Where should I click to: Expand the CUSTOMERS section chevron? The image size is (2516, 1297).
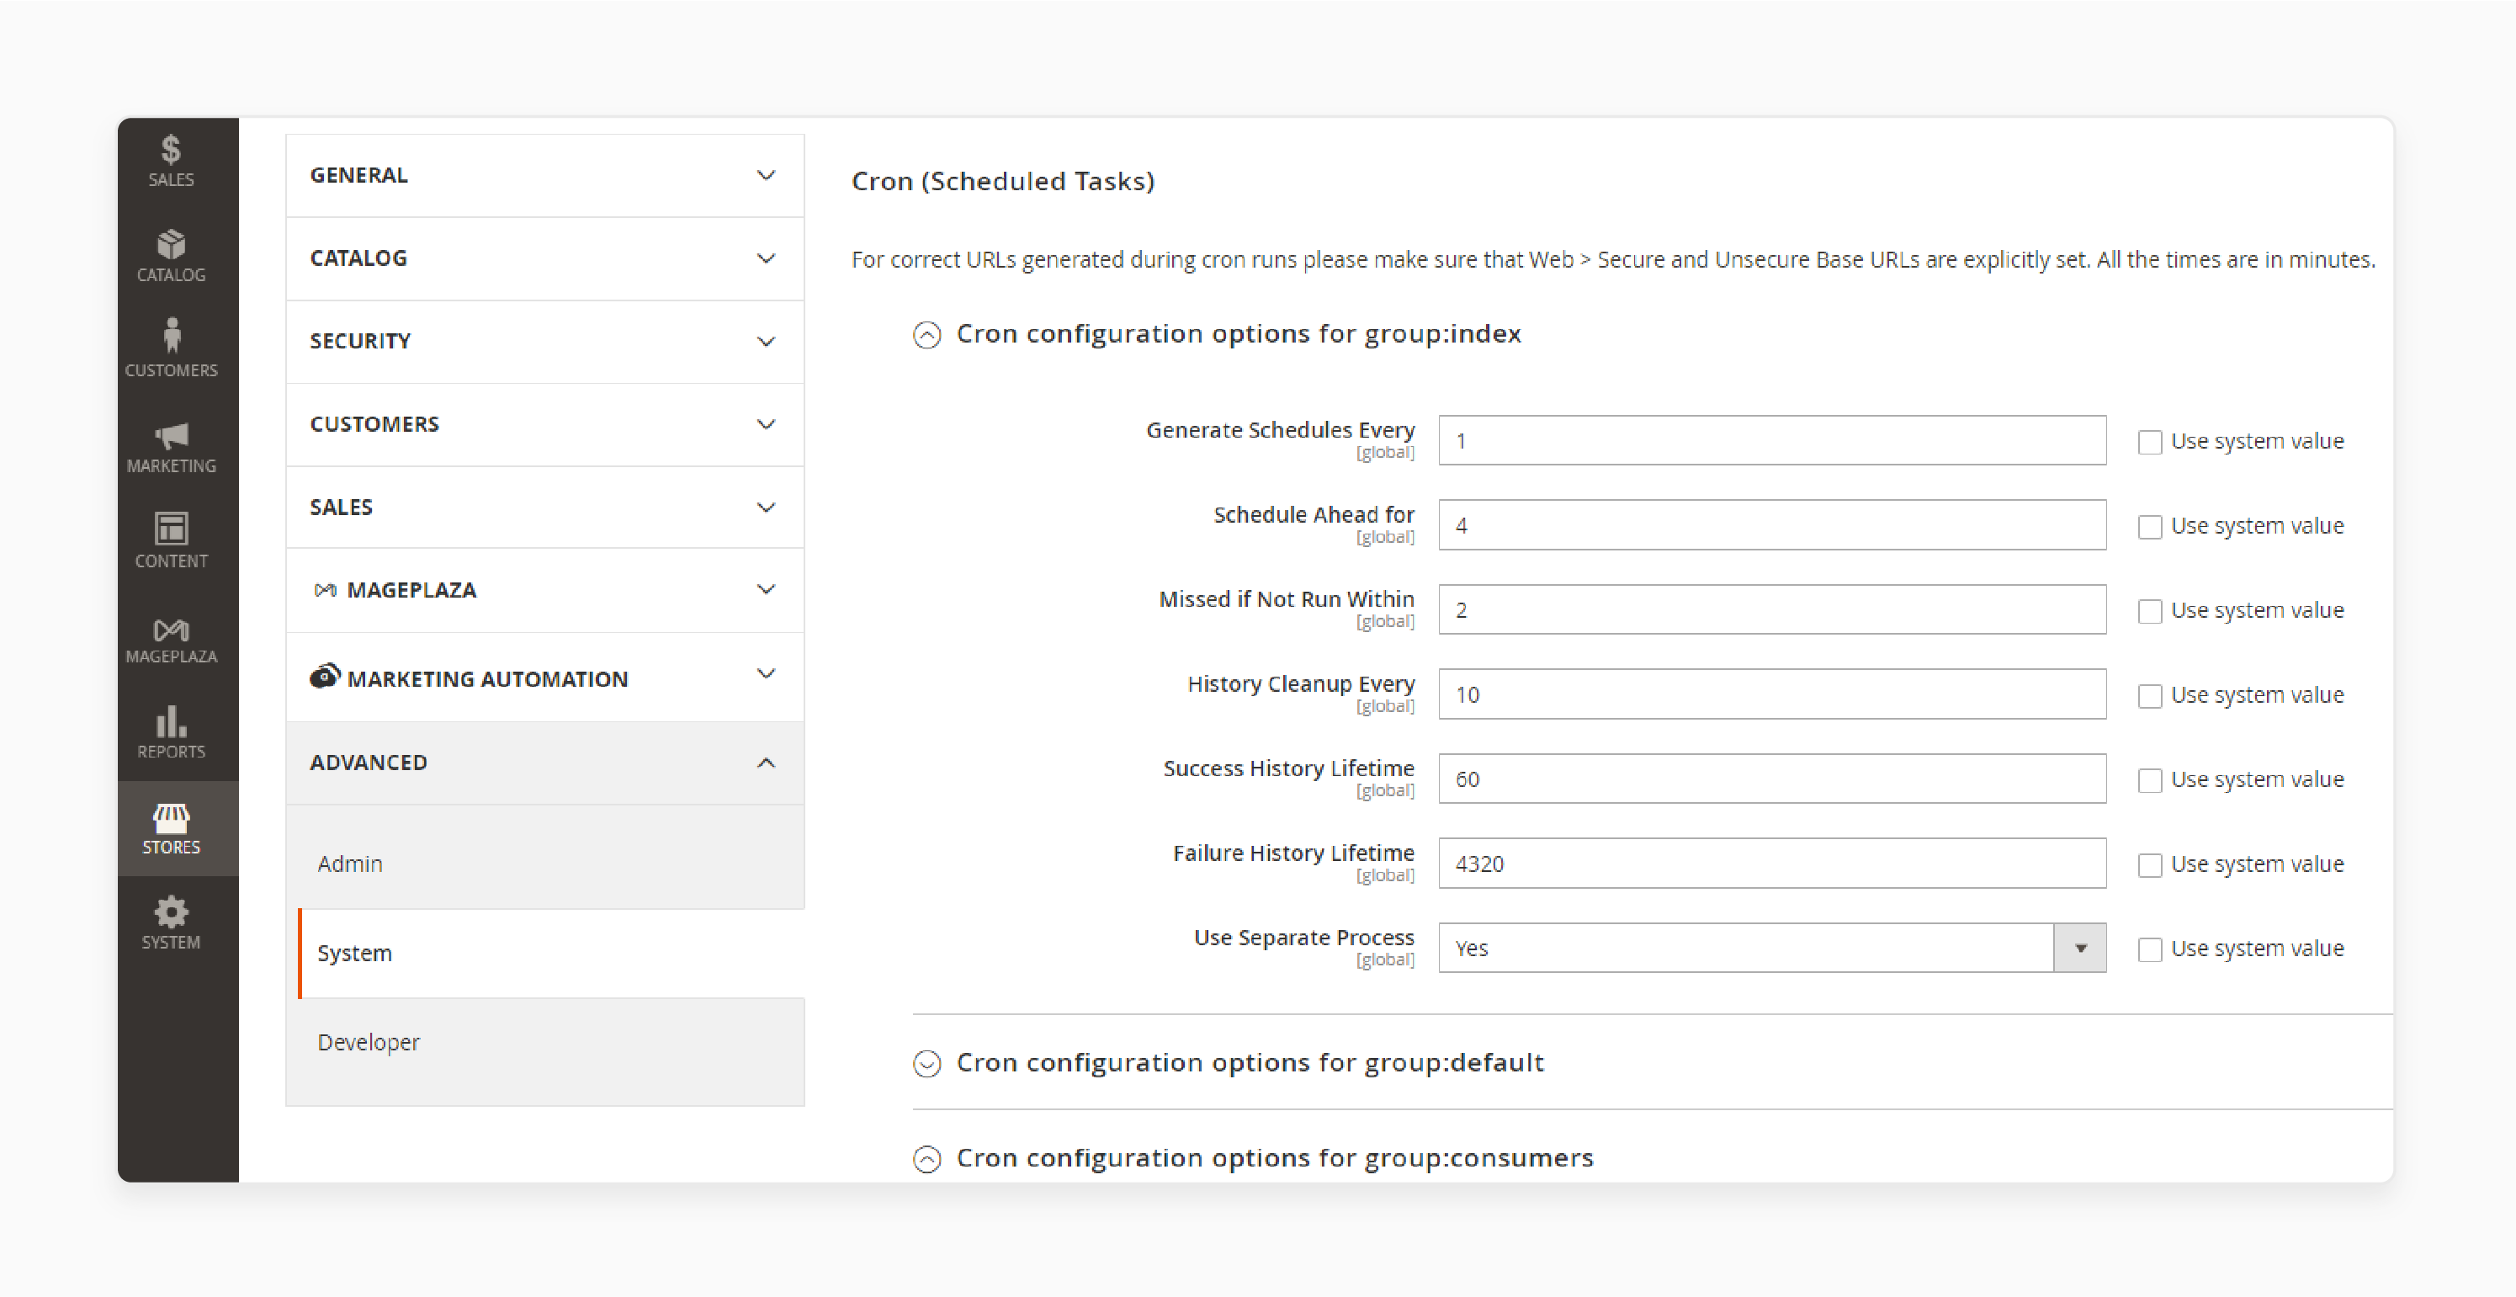tap(767, 425)
